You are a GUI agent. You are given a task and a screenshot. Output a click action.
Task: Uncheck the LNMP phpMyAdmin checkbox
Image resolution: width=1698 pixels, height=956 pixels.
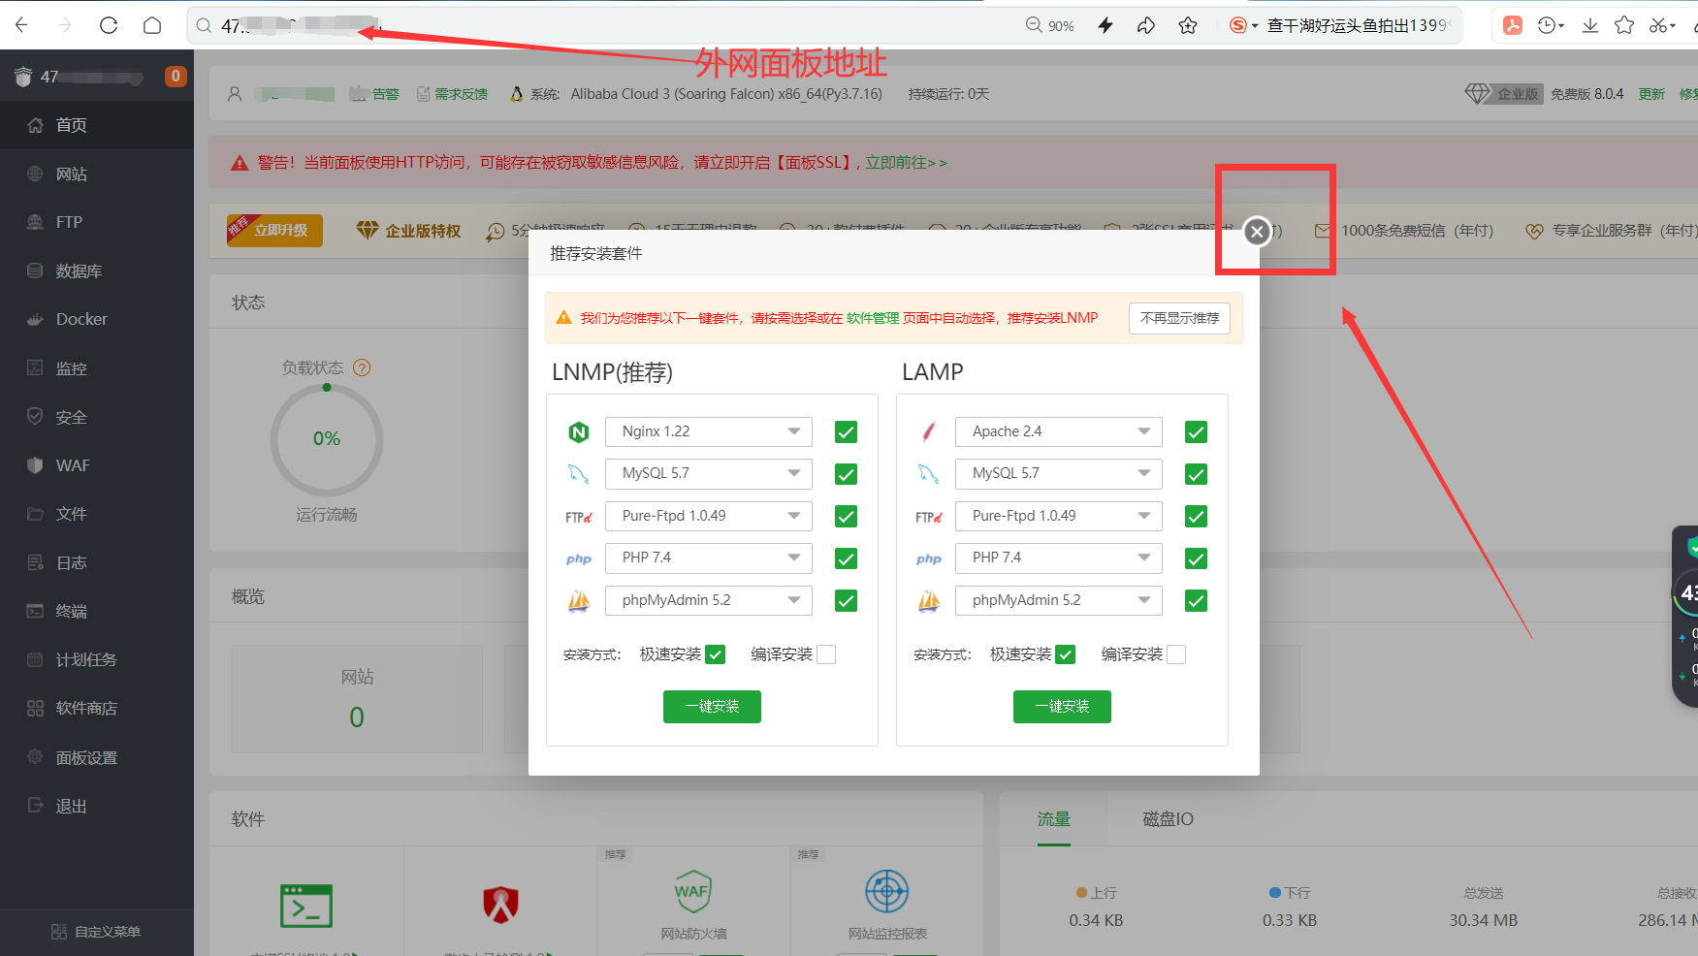coord(846,601)
